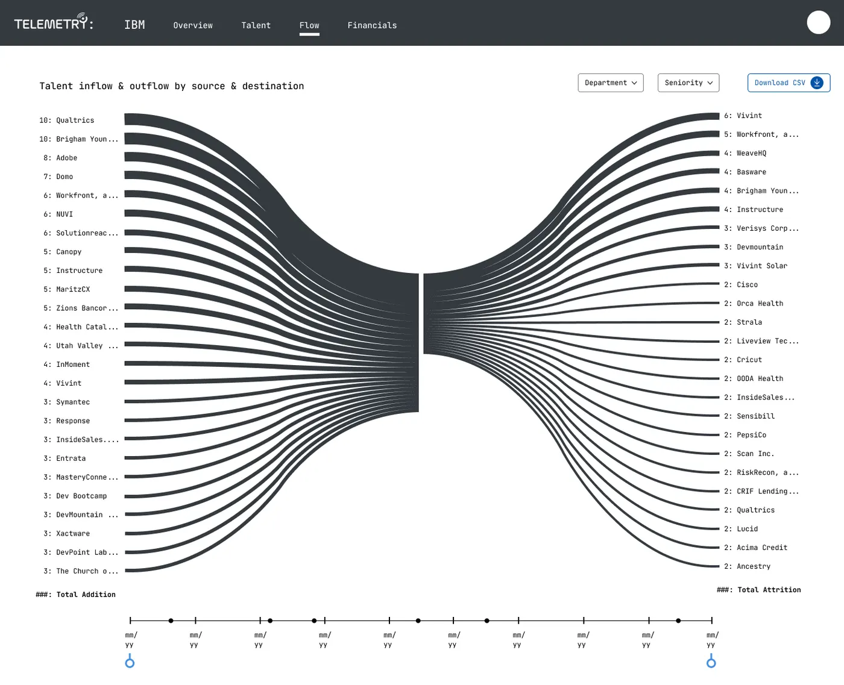This screenshot has height=685, width=844.
Task: Select the '3: Entrata' inflow source
Action: click(x=65, y=458)
